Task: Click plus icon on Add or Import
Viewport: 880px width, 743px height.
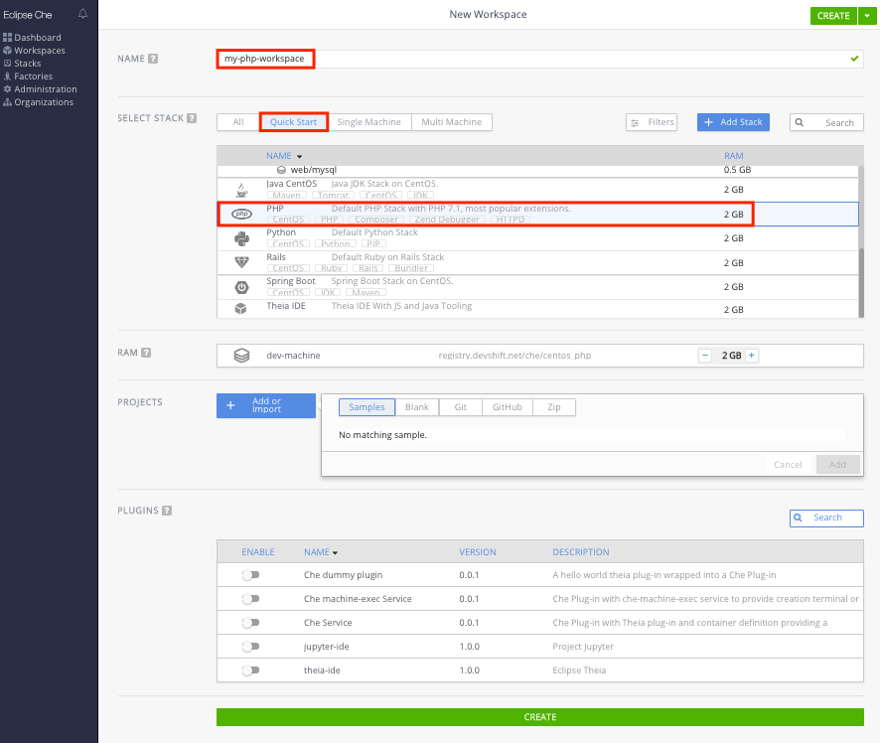Action: 230,405
